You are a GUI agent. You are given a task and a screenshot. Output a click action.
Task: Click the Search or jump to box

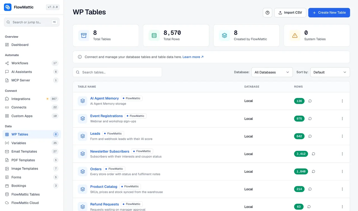32,22
